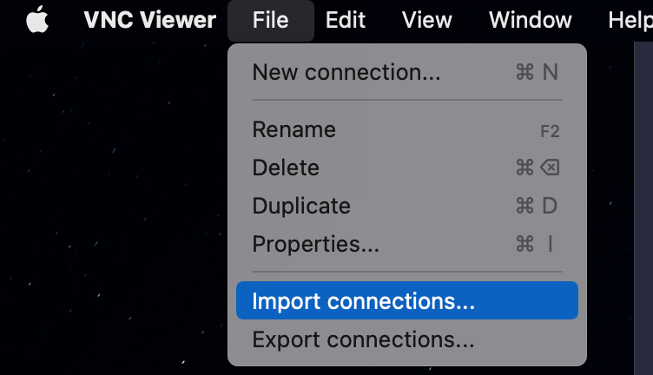Click the ⌘D shortcut beside Duplicate
653x375 pixels.
pos(537,207)
